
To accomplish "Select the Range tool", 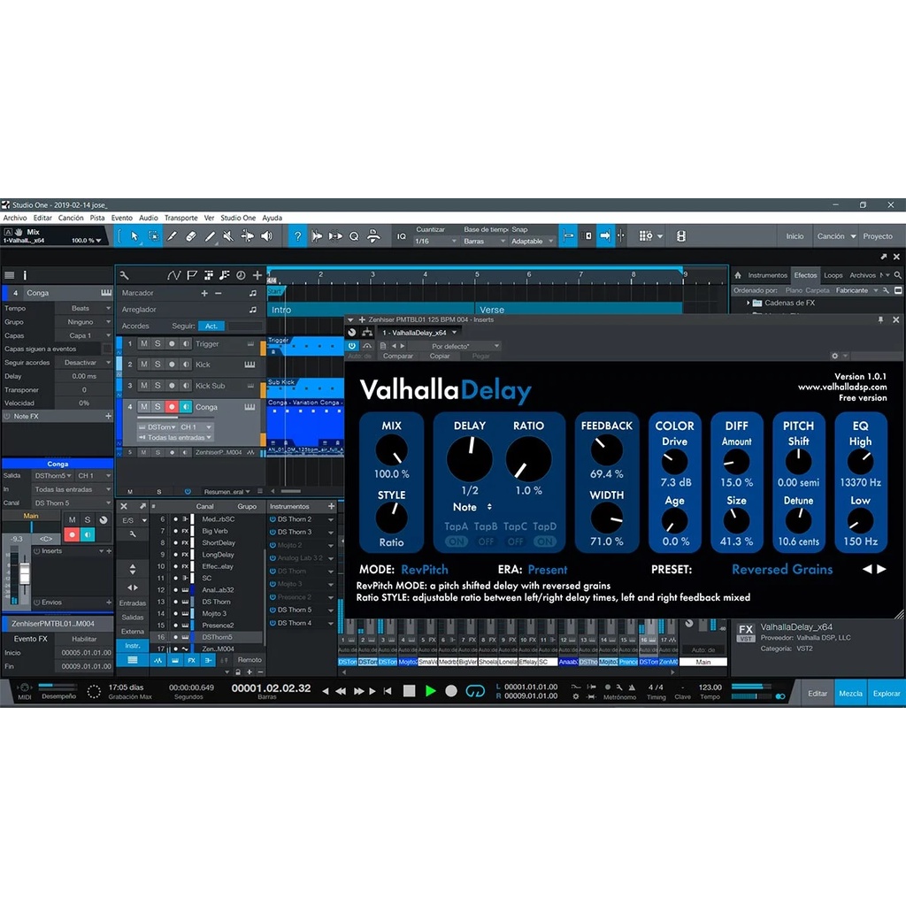I will pos(154,235).
